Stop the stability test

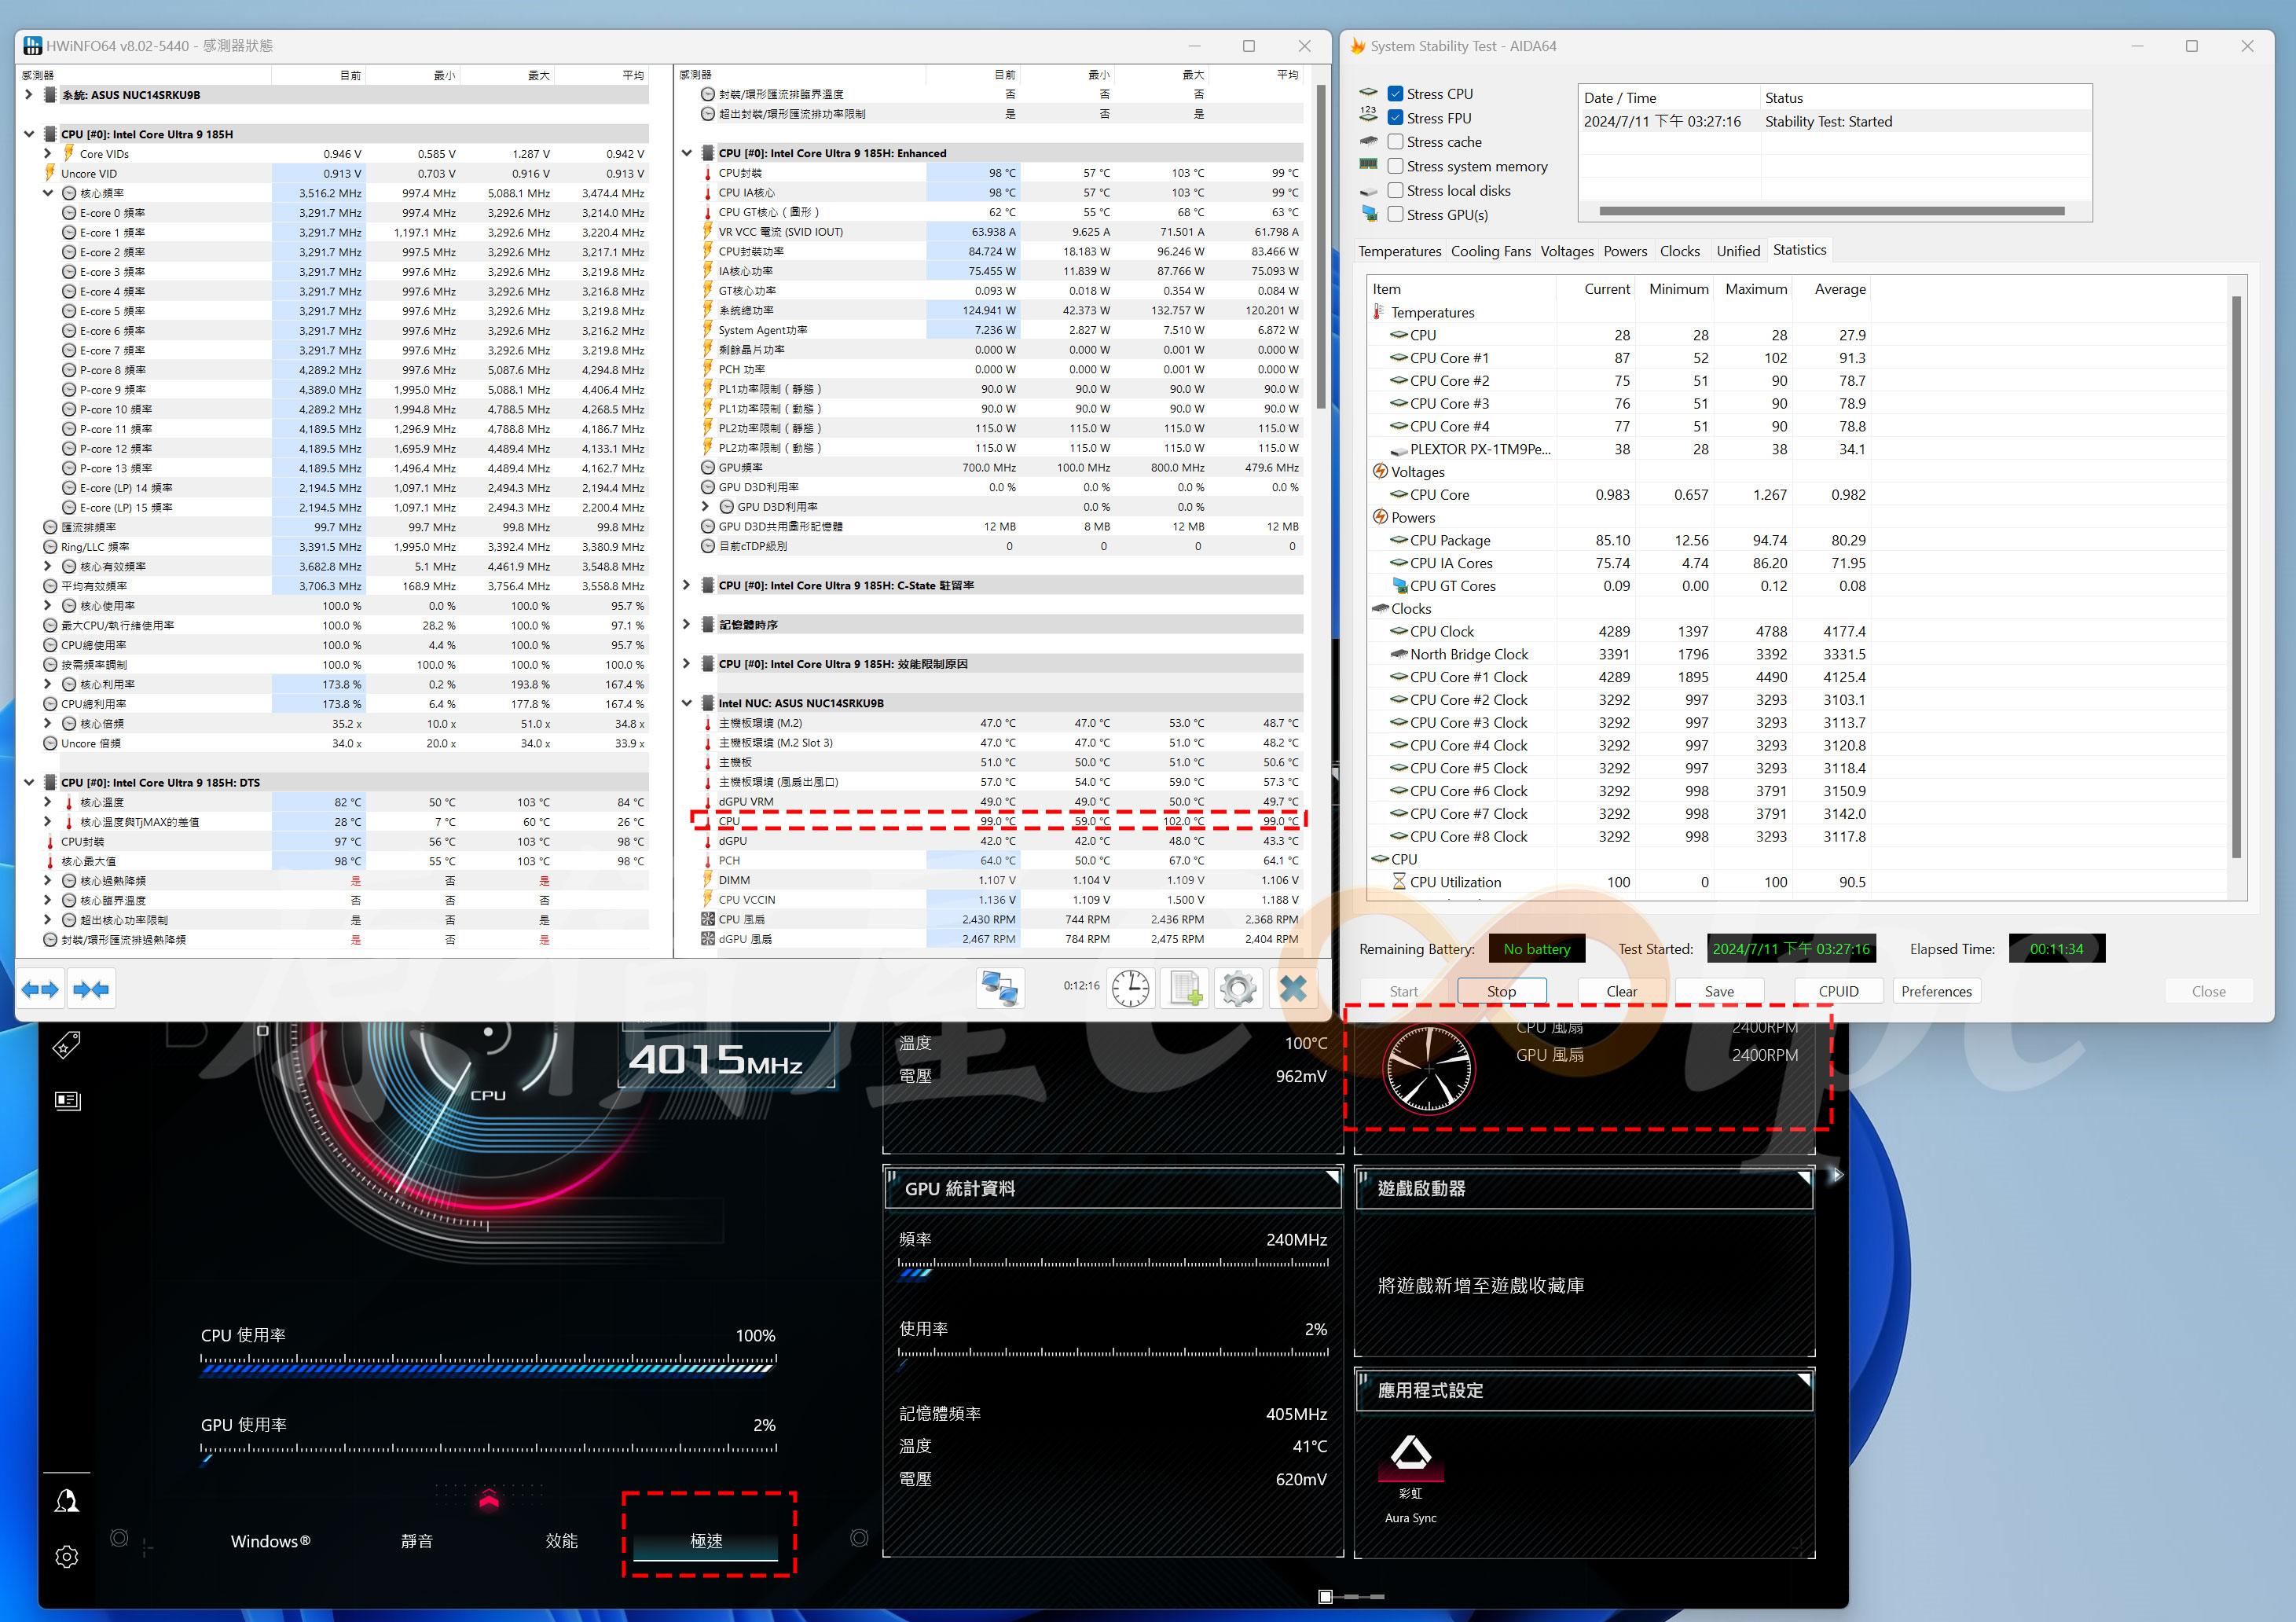1501,991
